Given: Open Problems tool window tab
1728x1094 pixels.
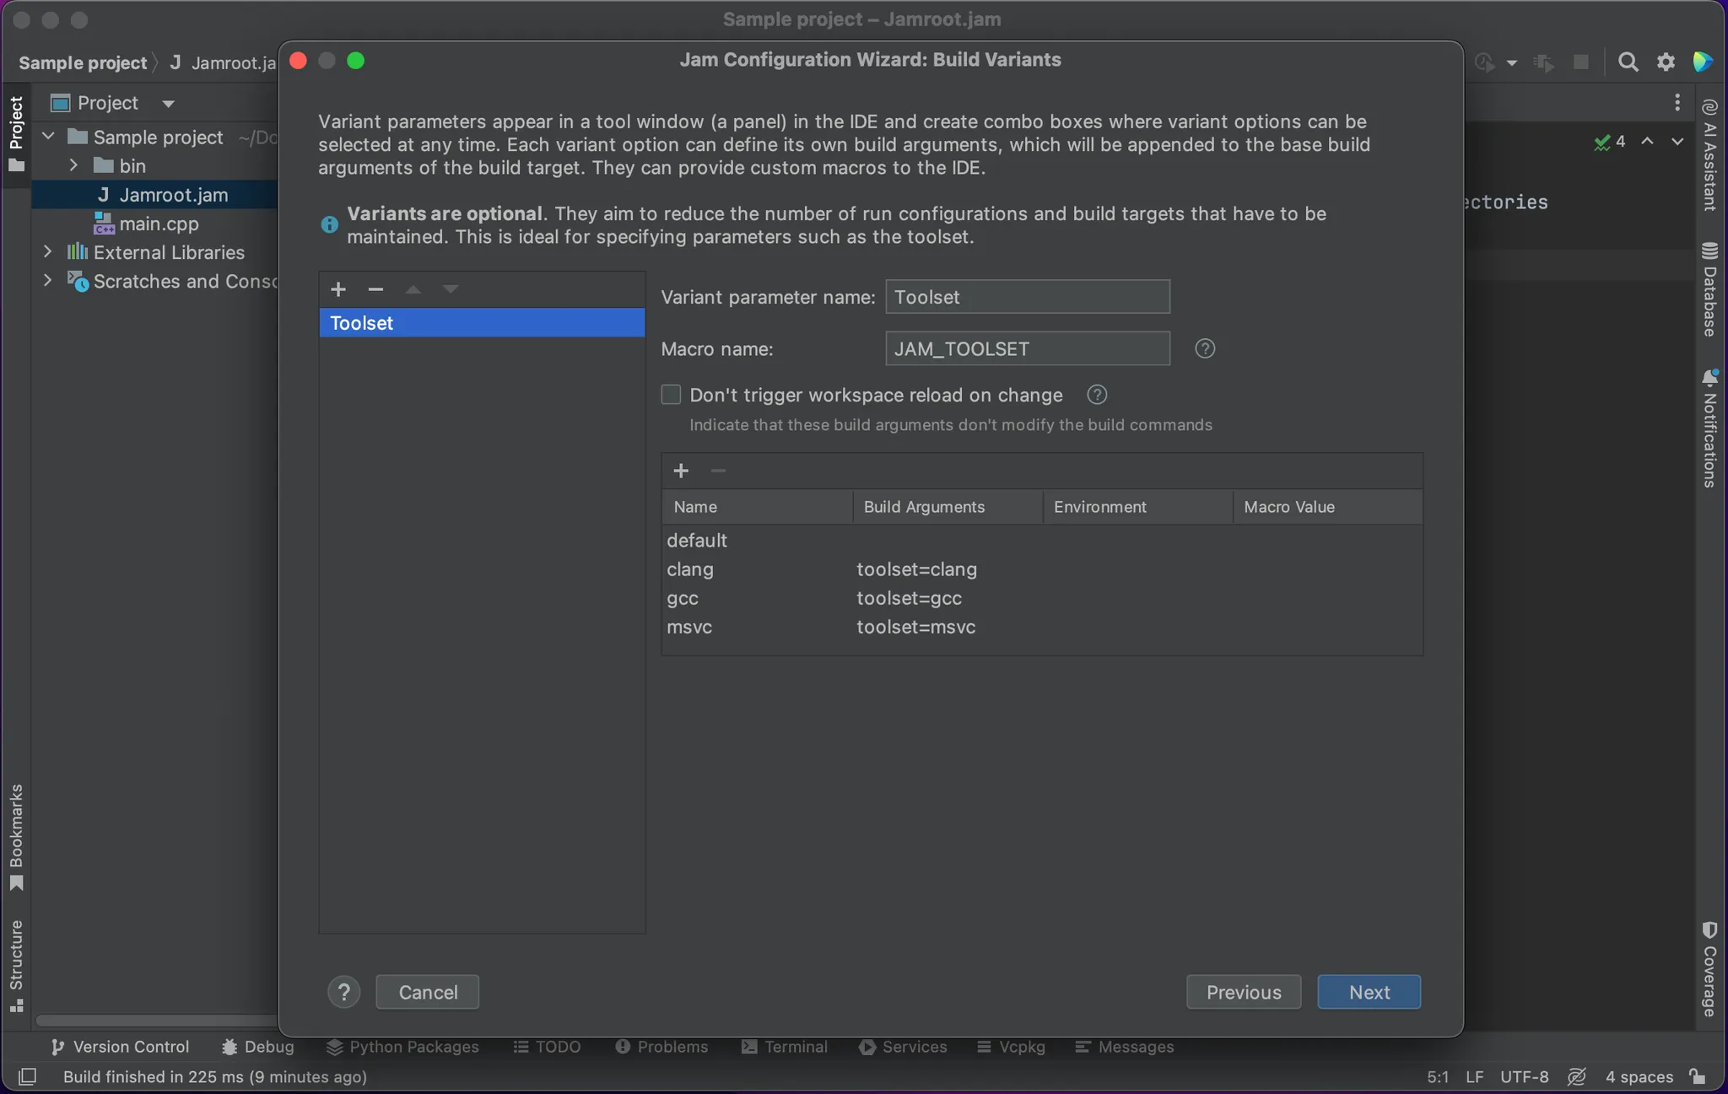Looking at the screenshot, I should [661, 1047].
